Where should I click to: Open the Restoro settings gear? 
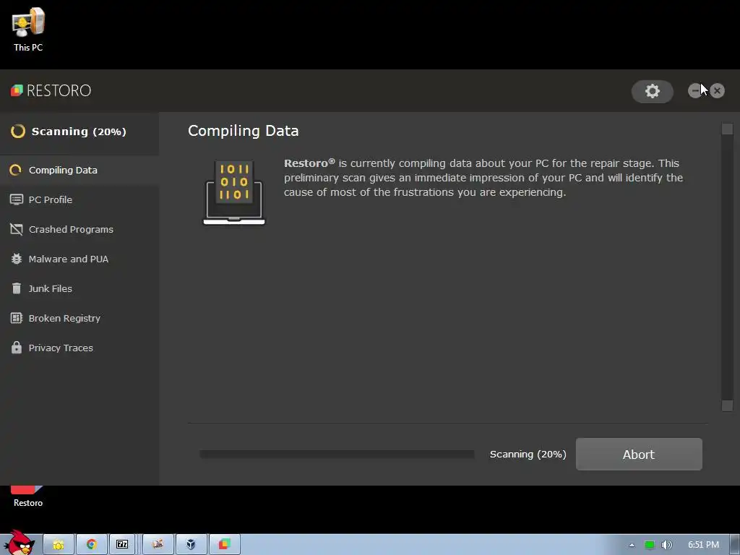coord(653,91)
